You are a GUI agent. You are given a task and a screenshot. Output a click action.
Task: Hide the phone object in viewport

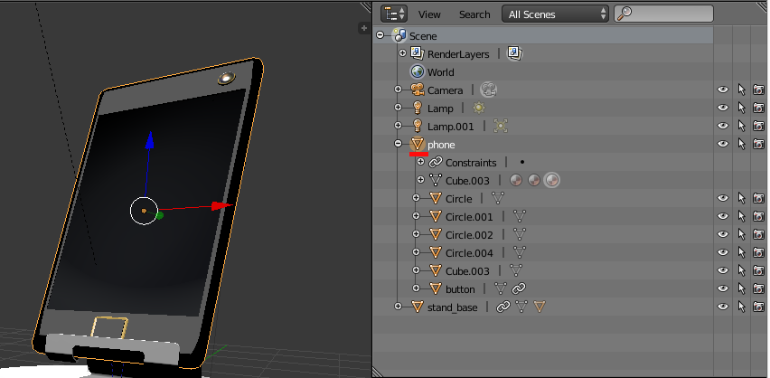point(722,144)
